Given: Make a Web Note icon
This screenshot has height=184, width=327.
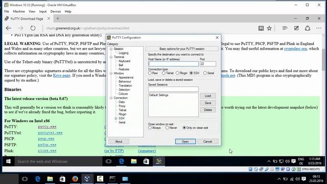Looking at the screenshot, I should click(x=296, y=28).
